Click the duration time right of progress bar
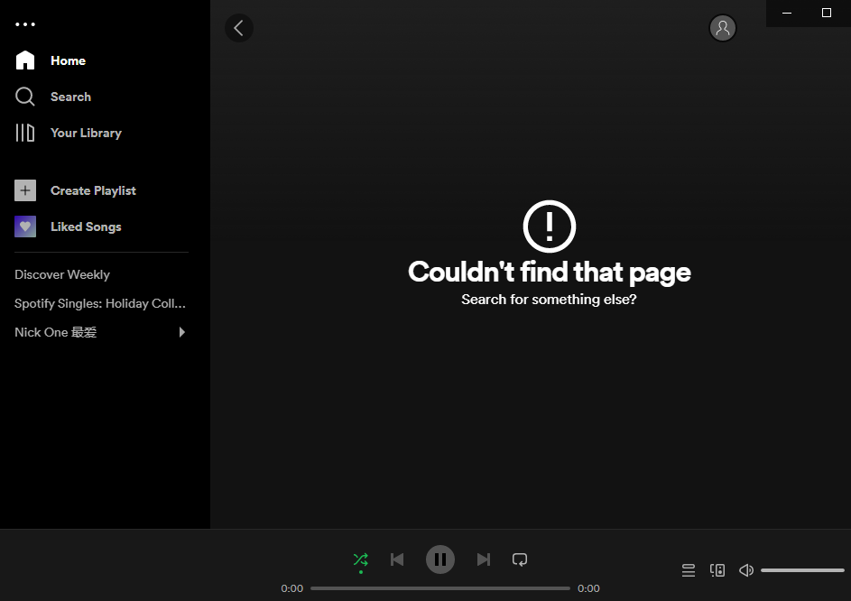The image size is (851, 601). coord(588,588)
